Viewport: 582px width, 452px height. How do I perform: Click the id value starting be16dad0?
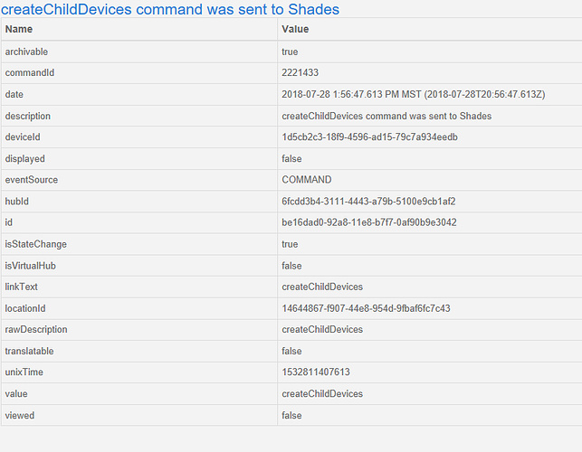tap(369, 222)
